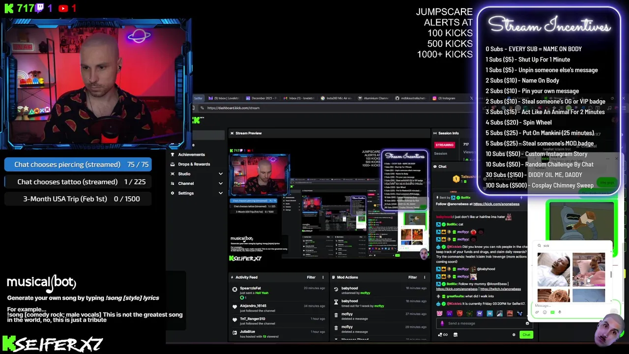
Task: Switch to Inbox Lovelets browser tab
Action: [x=224, y=98]
